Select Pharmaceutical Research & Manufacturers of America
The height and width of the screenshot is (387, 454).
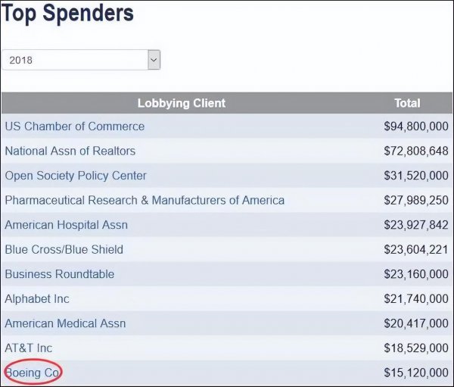[145, 200]
